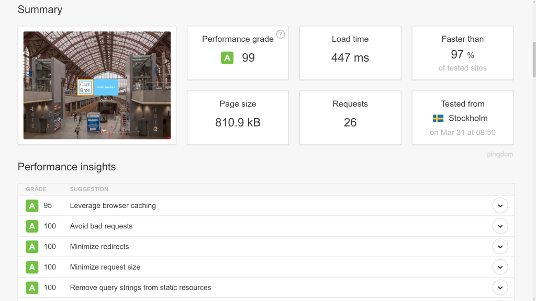Click the SUGGESTION column header
This screenshot has height=301, width=536.
pyautogui.click(x=89, y=189)
